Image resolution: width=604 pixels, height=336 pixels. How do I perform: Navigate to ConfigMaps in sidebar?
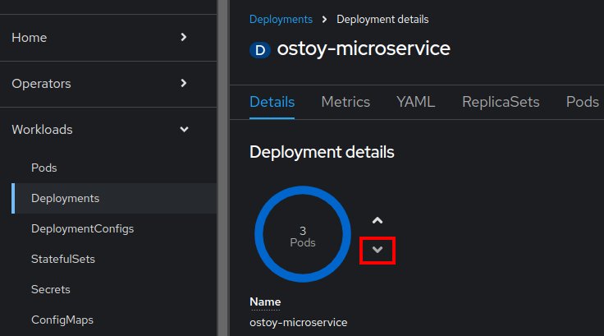point(62,320)
